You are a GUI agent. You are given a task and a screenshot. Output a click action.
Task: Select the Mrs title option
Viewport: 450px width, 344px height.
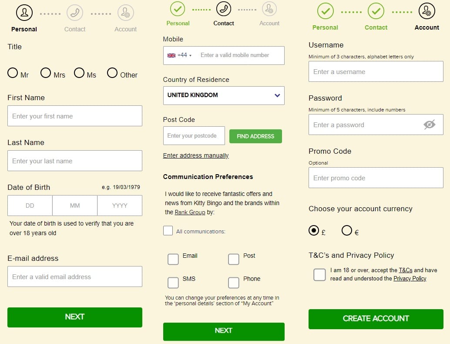click(46, 73)
